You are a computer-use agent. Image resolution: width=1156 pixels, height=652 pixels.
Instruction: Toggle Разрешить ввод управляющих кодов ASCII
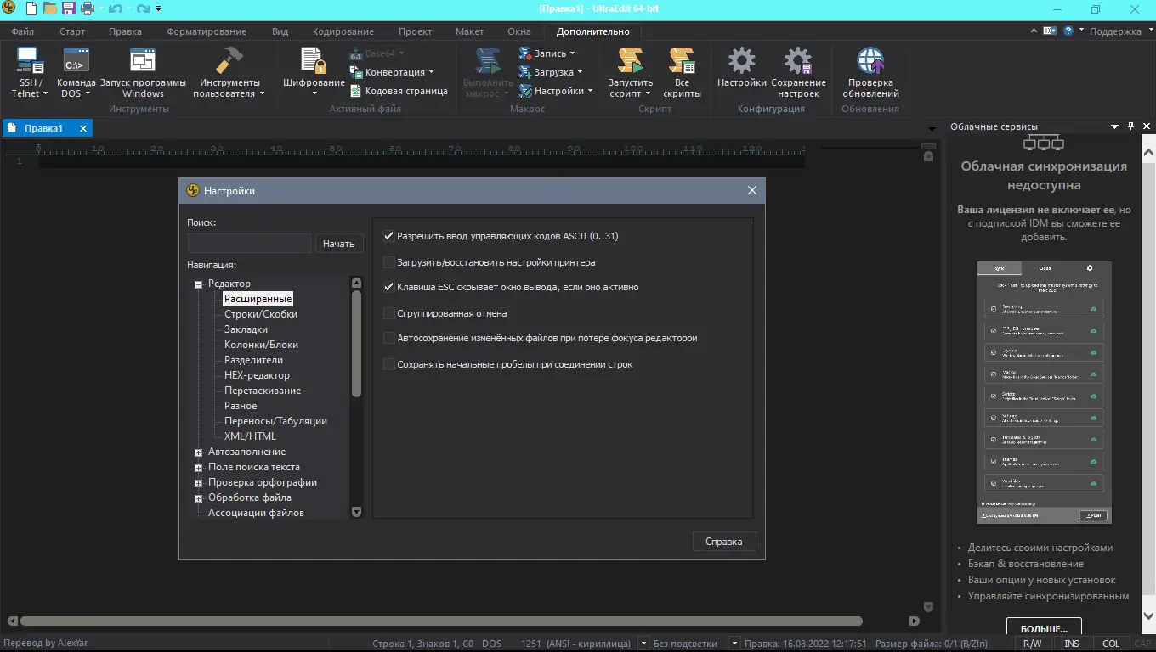[x=389, y=236]
